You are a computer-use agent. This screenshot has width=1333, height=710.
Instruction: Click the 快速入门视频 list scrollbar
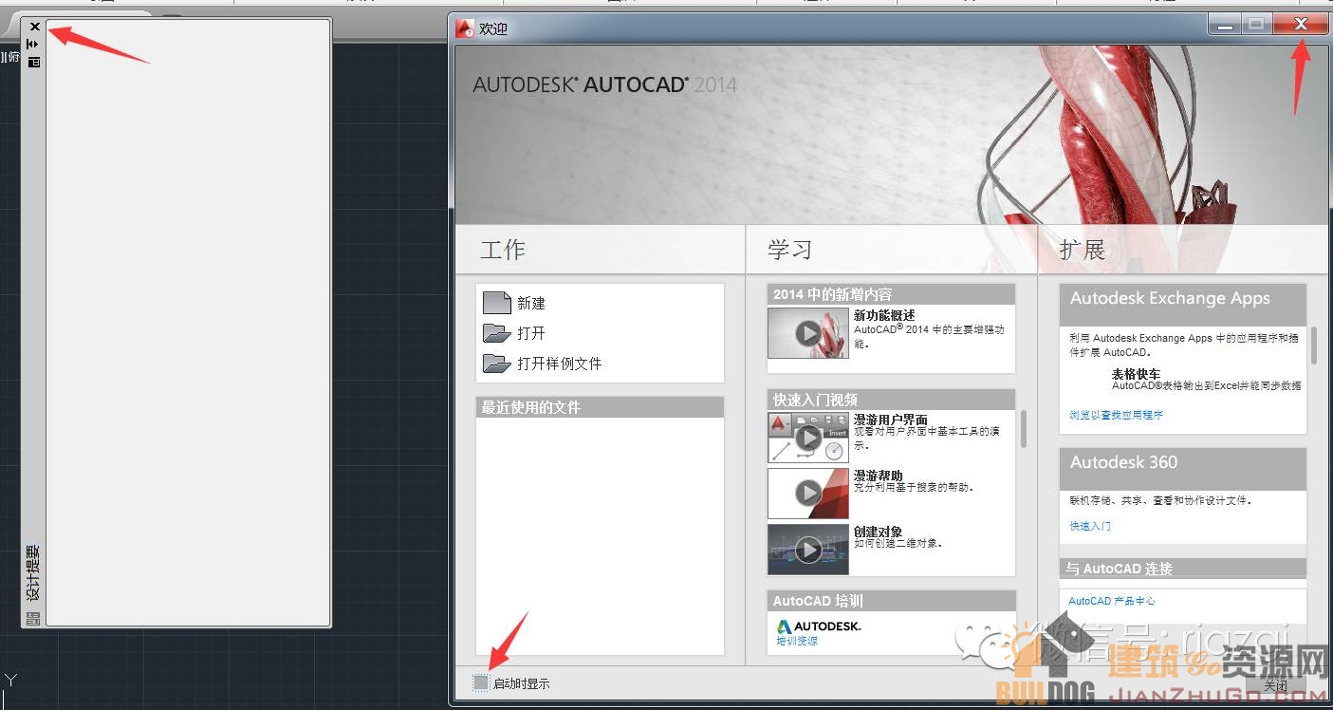pos(1024,429)
